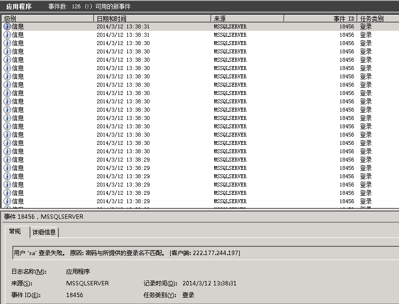Click MSSQLSERVER source cell in highlighted row
This screenshot has width=399, height=304.
pos(230,26)
